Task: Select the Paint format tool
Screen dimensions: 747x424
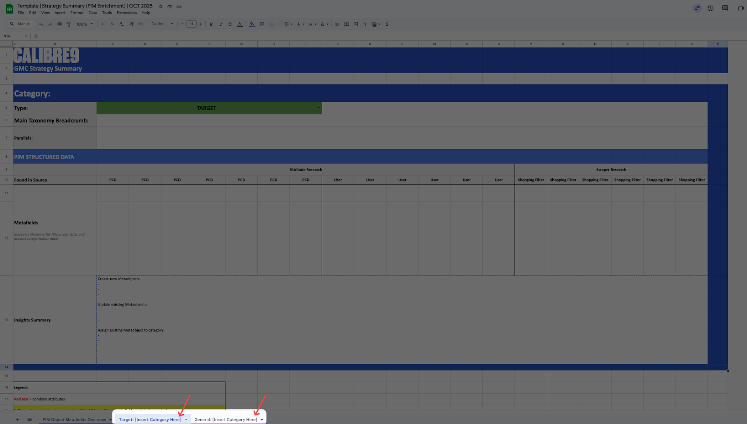Action: pos(69,24)
